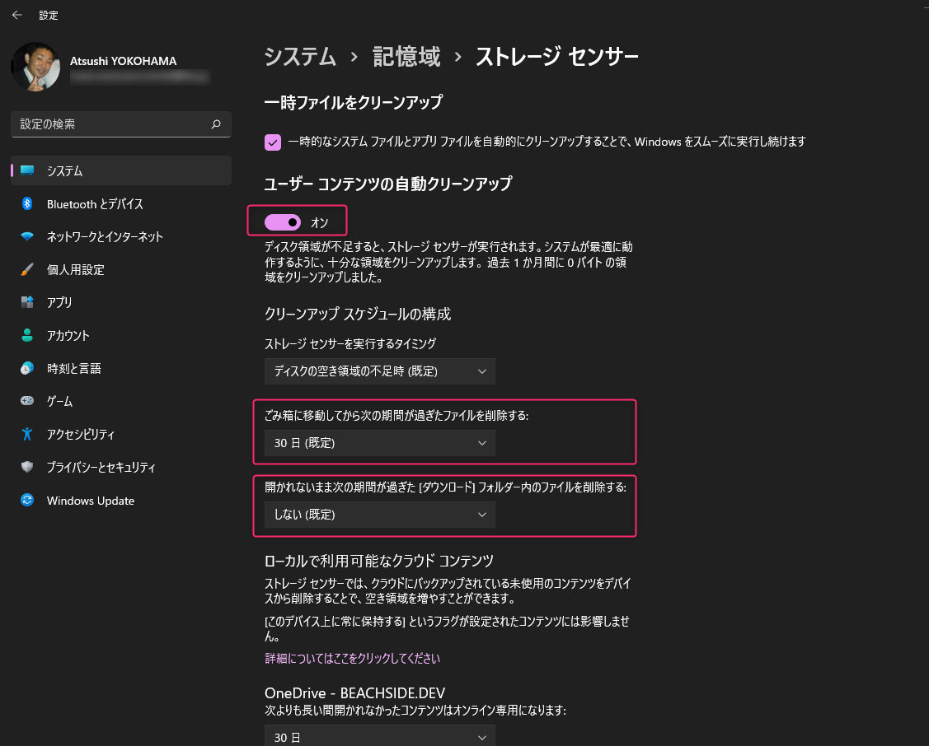Viewport: 929px width, 746px height.
Task: Click the clock globe icon for 時刻と言語
Action: tap(27, 368)
